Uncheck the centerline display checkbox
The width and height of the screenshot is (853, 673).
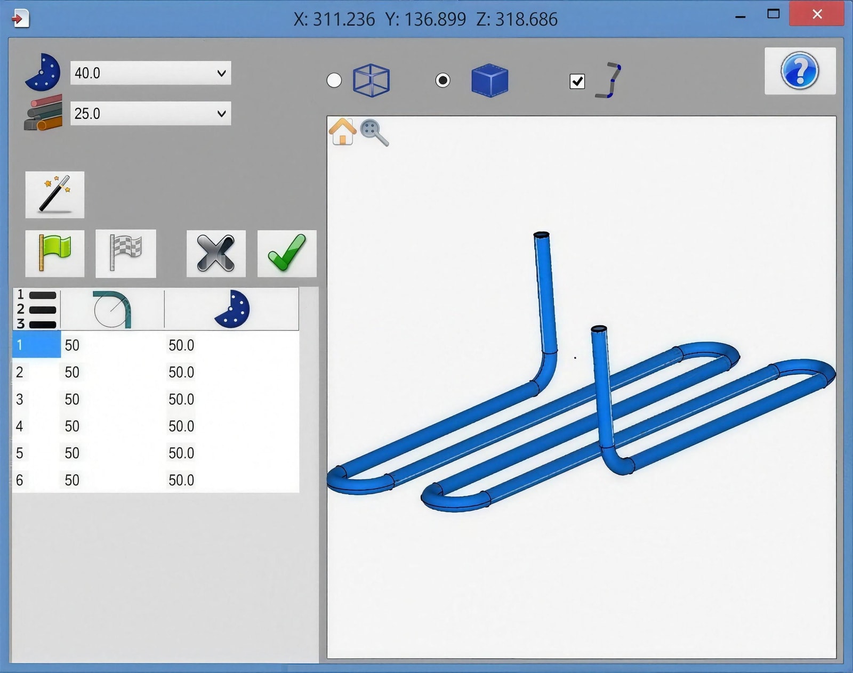[x=577, y=82]
